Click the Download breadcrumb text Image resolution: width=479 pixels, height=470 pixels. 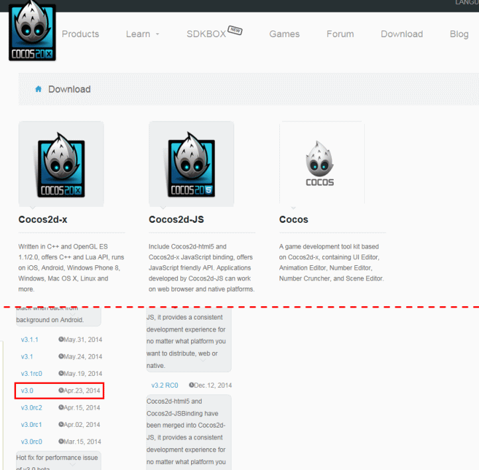click(x=70, y=89)
